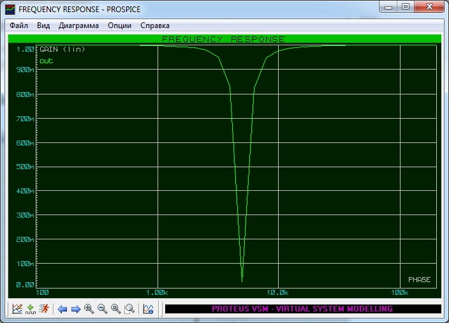Pan graph left with blue left arrow
This screenshot has height=323, width=449.
pyautogui.click(x=62, y=309)
